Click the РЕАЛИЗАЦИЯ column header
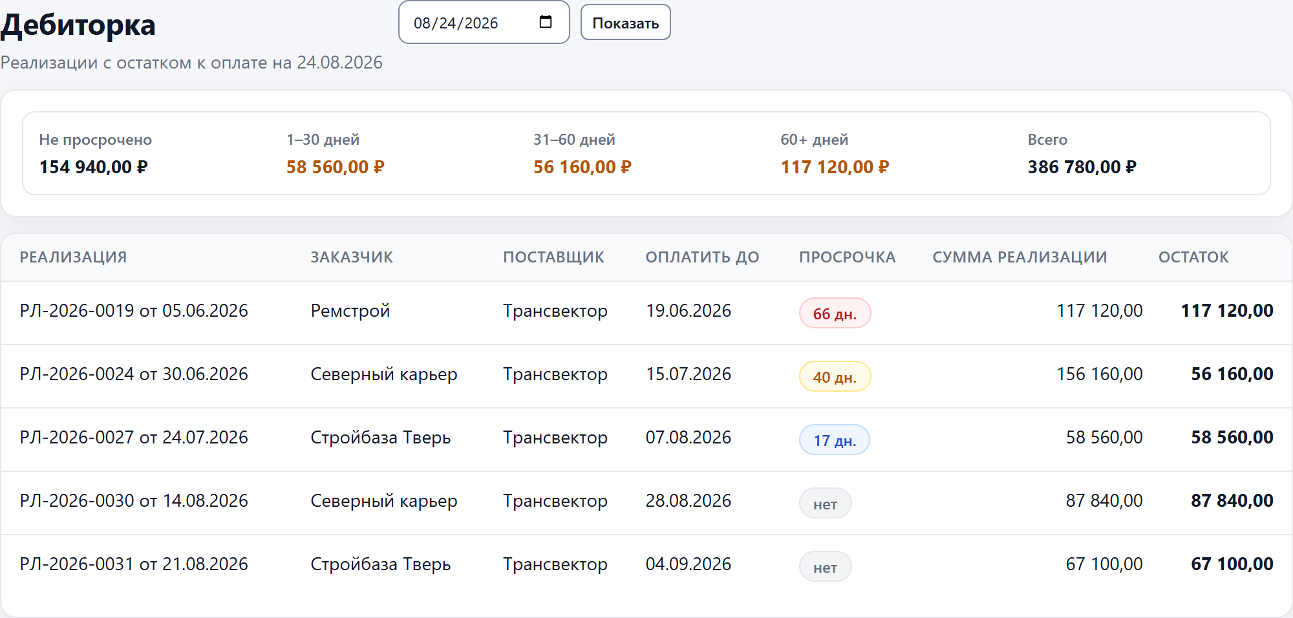The image size is (1293, 618). click(x=73, y=257)
